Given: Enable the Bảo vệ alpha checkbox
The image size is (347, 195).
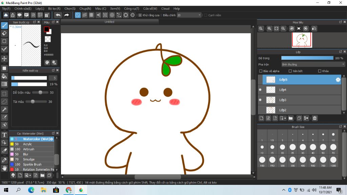Looking at the screenshot, I should tap(261, 71).
